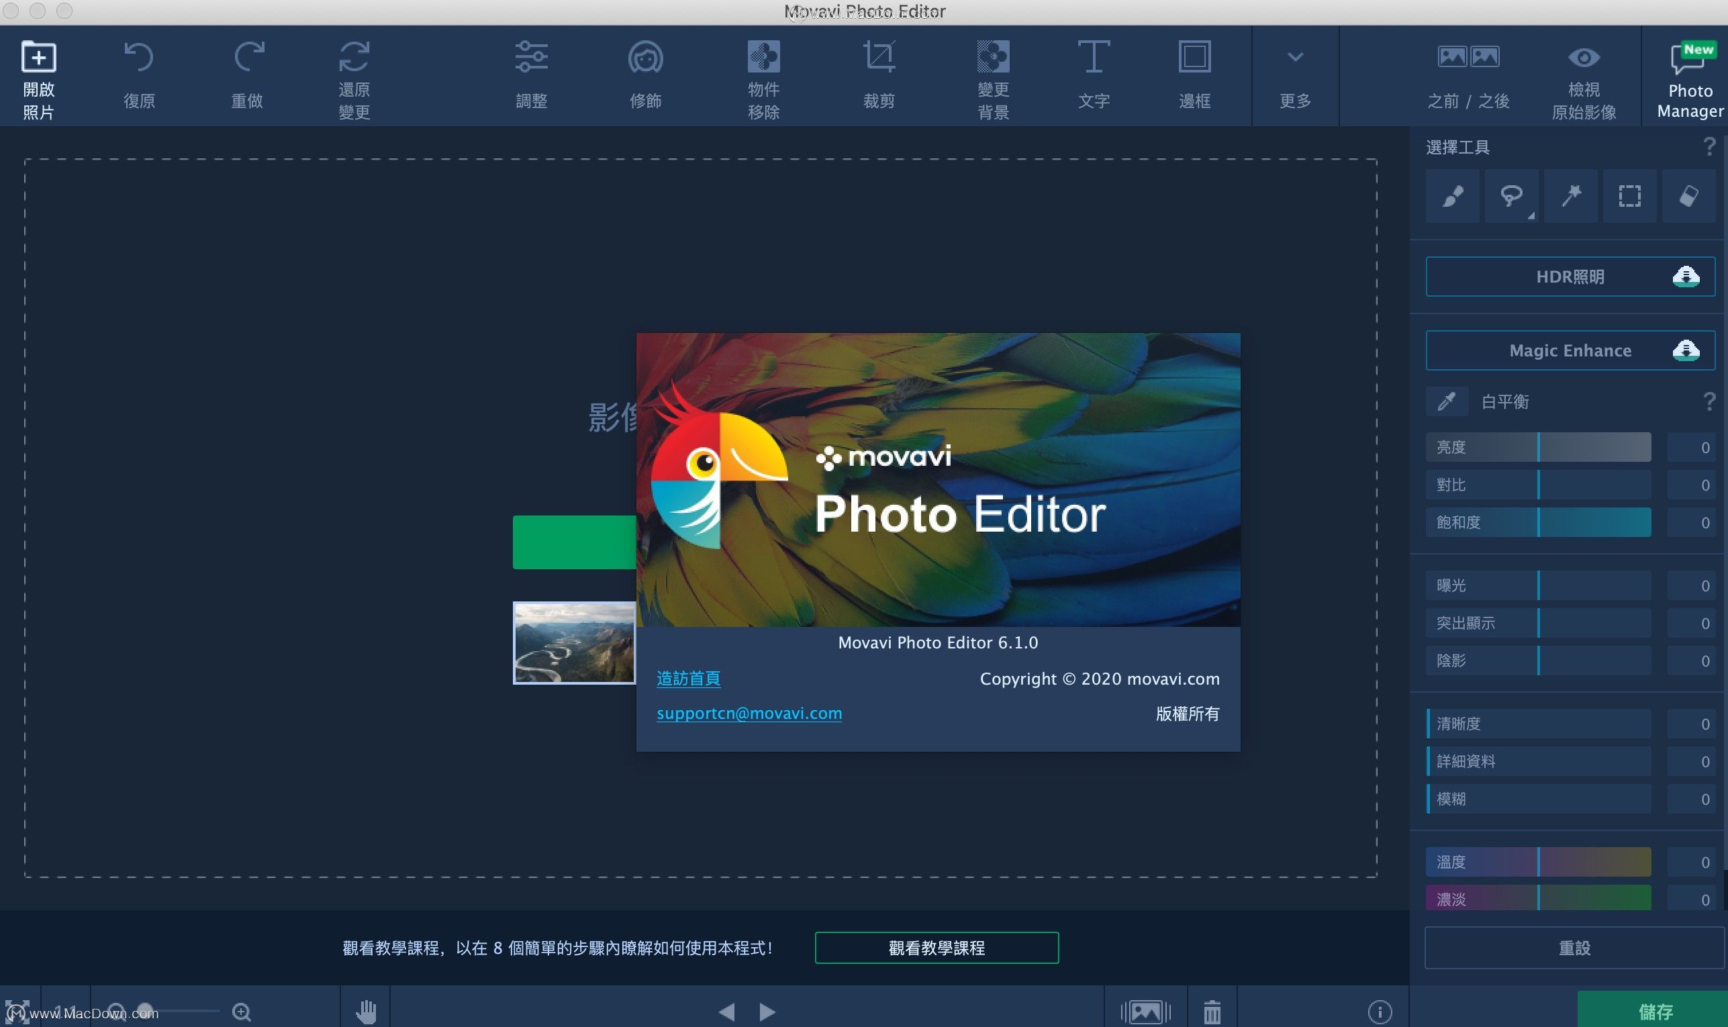Click the zoom-in magnifier icon
This screenshot has width=1728, height=1027.
[242, 1012]
